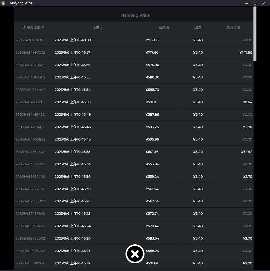Viewport: 270px width, 271px height.
Task: Open session ID 20859484997202
Action: coord(30,53)
